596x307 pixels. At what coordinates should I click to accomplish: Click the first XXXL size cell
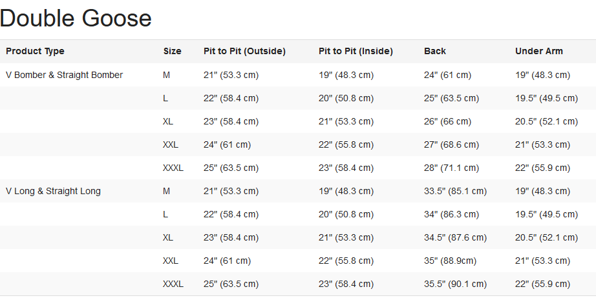[173, 168]
